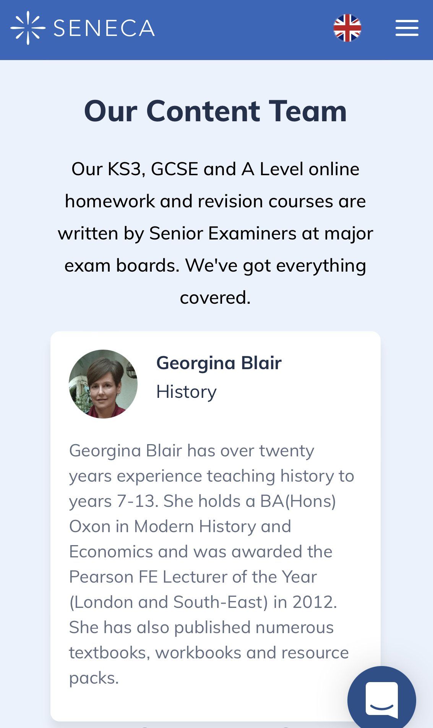The width and height of the screenshot is (433, 728).
Task: Click the word 'covered.' in intro
Action: pyautogui.click(x=216, y=298)
